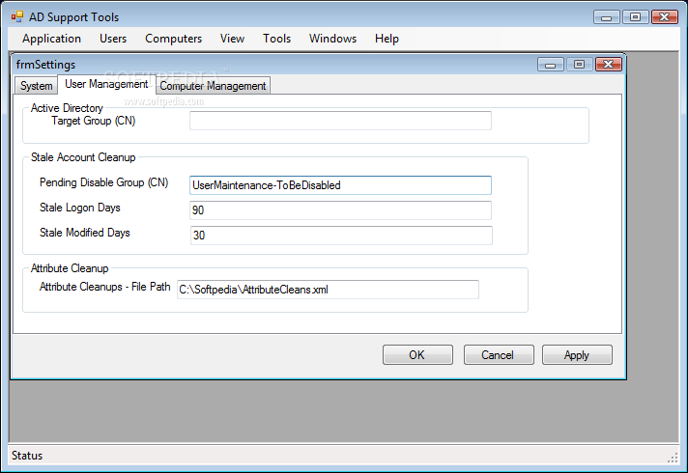Click the Attribute Cleanup group heading
Viewport: 688px width, 473px height.
tap(70, 268)
